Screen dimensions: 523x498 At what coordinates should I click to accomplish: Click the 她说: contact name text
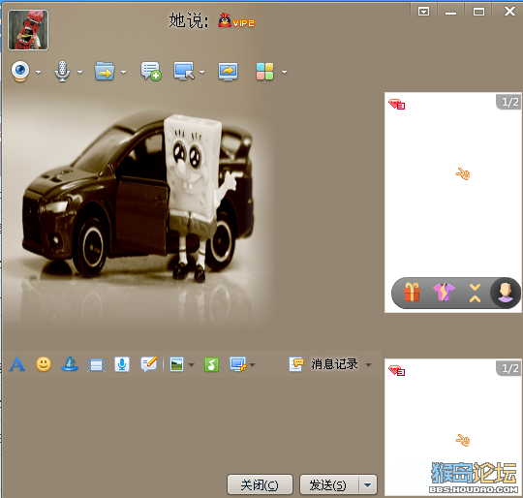189,20
